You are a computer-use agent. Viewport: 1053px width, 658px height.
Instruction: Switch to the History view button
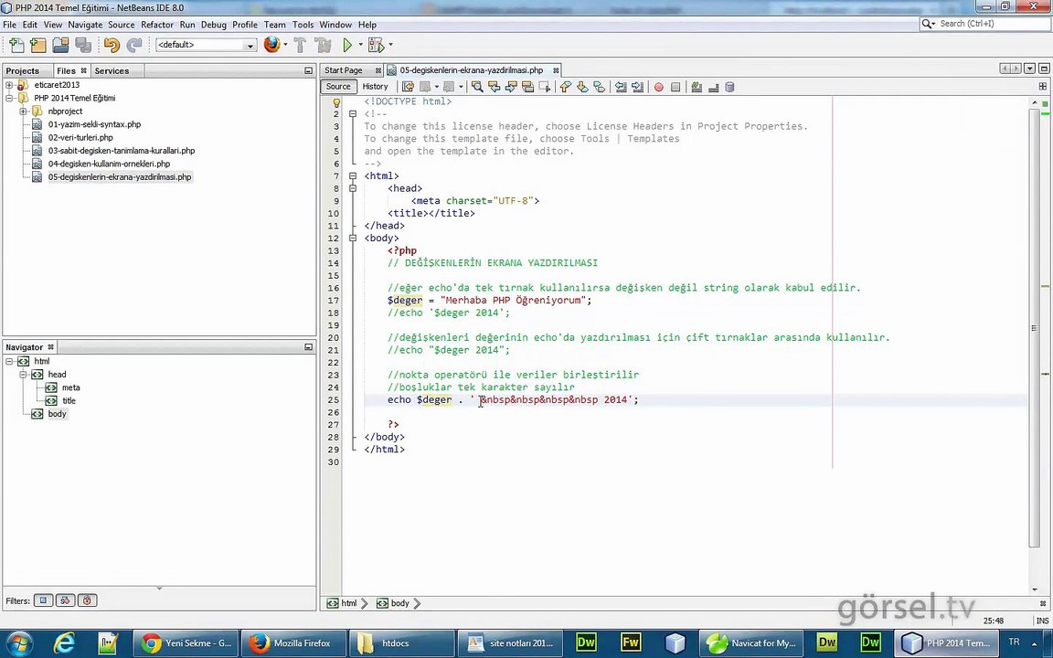click(375, 87)
